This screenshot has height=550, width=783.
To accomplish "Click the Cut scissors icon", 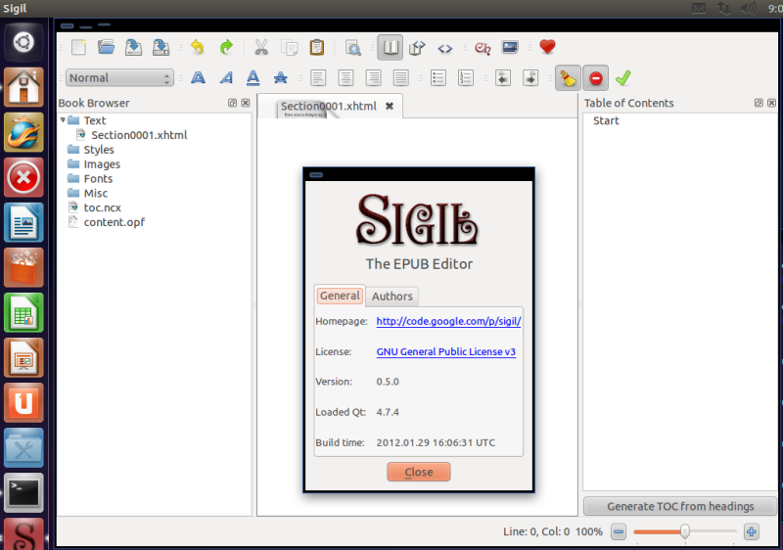I will [x=261, y=47].
